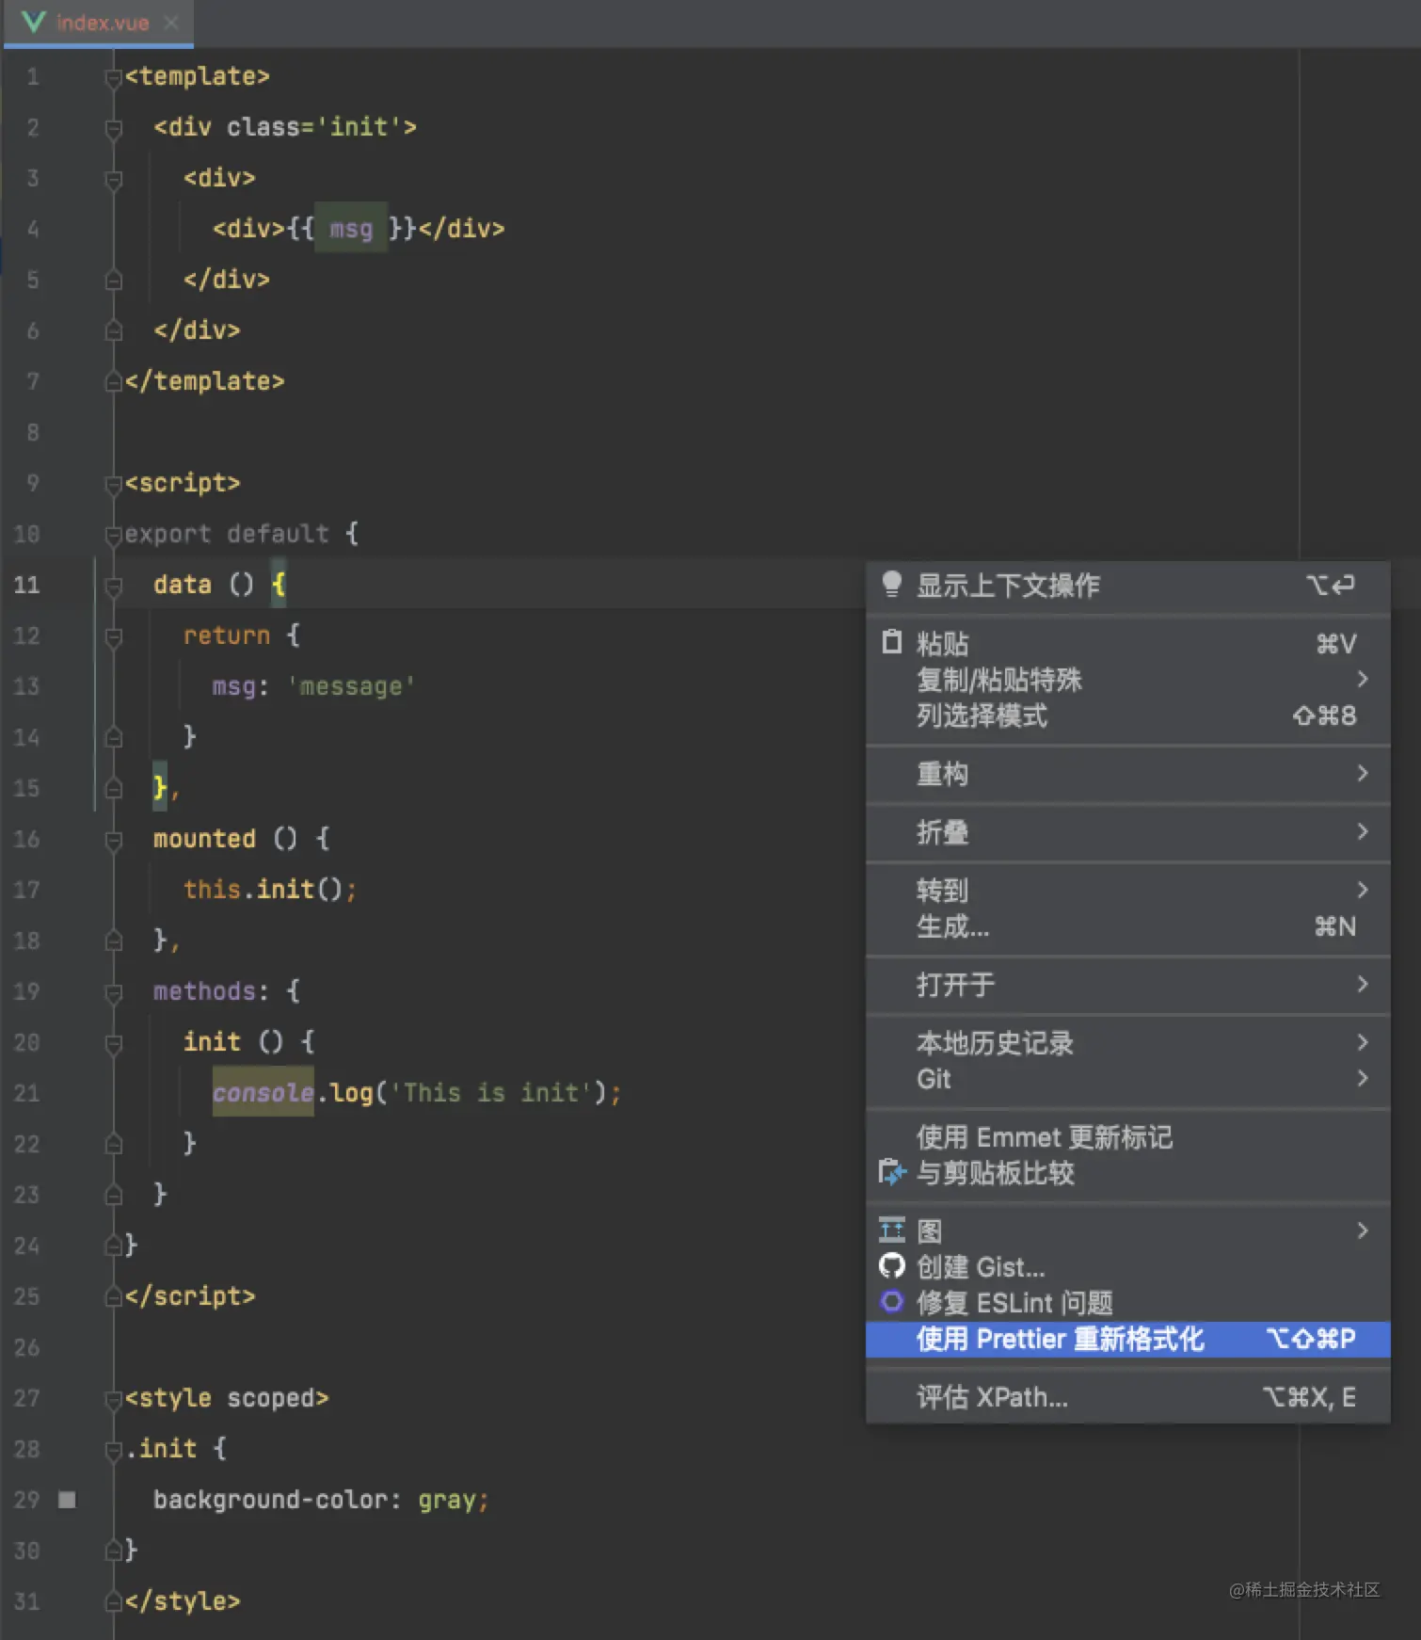1421x1640 pixels.
Task: Choose 评估 XPath... menu entry
Action: click(1127, 1397)
